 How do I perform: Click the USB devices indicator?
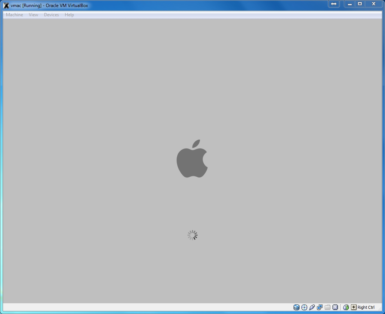click(312, 307)
